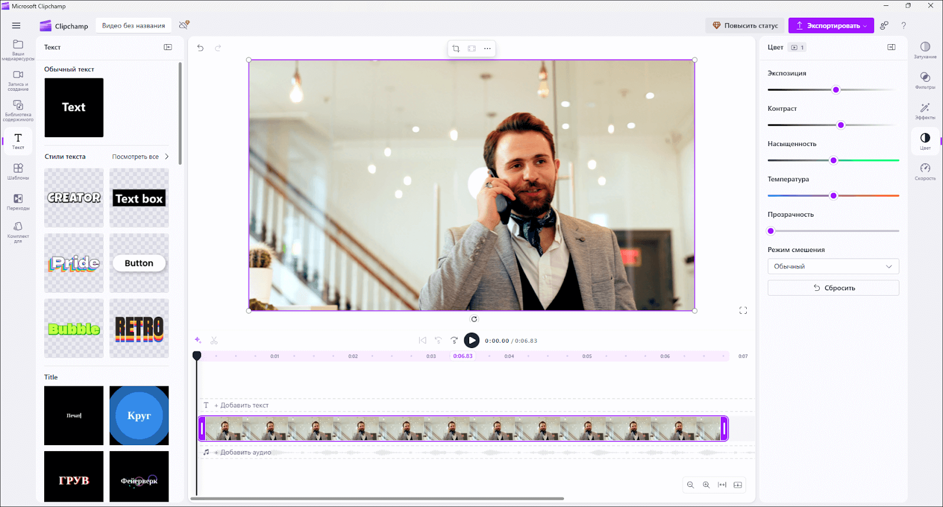The image size is (943, 507).
Task: Click the Сбросить reset button
Action: [x=833, y=288]
